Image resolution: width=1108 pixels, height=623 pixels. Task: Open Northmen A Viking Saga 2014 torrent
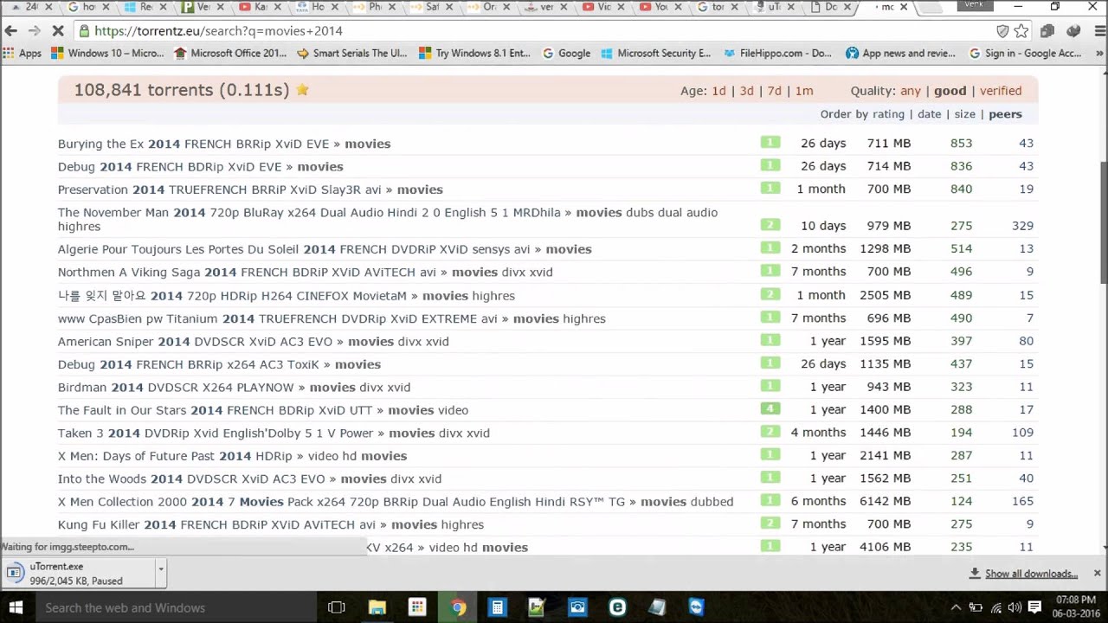247,273
